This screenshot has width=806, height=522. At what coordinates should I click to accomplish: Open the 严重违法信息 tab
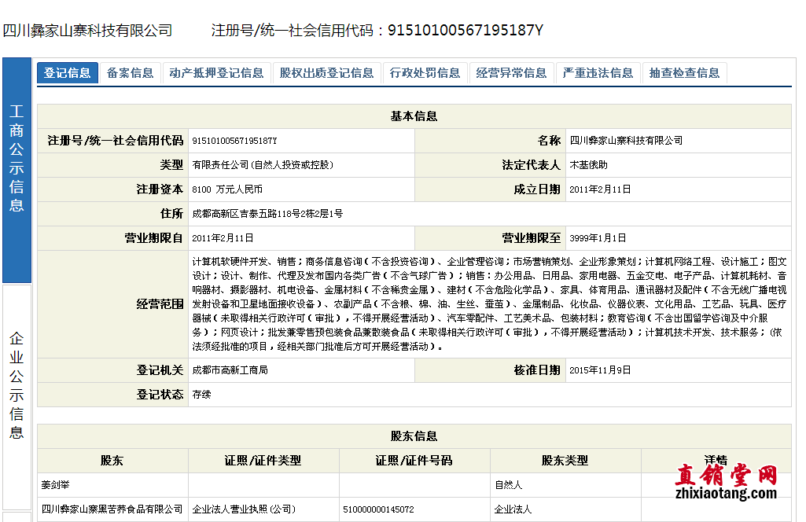(x=598, y=73)
